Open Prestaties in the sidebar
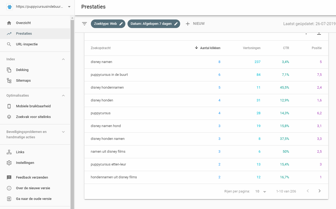The image size is (336, 209). [x=35, y=34]
